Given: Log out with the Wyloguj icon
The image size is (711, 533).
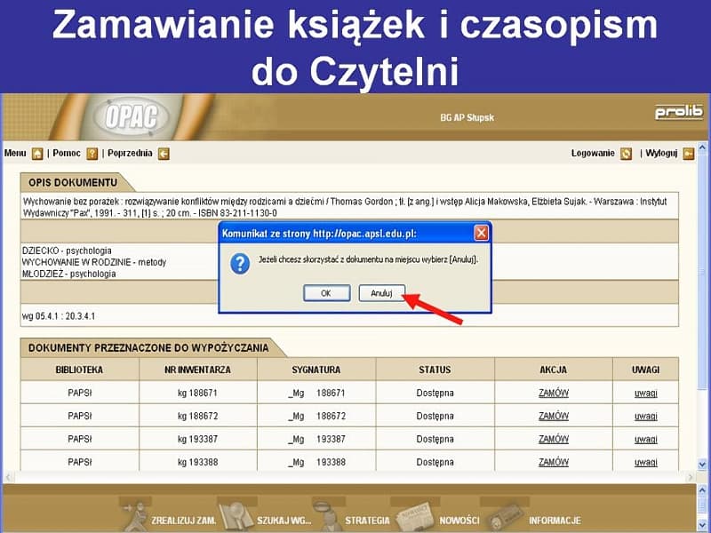Looking at the screenshot, I should pos(689,154).
